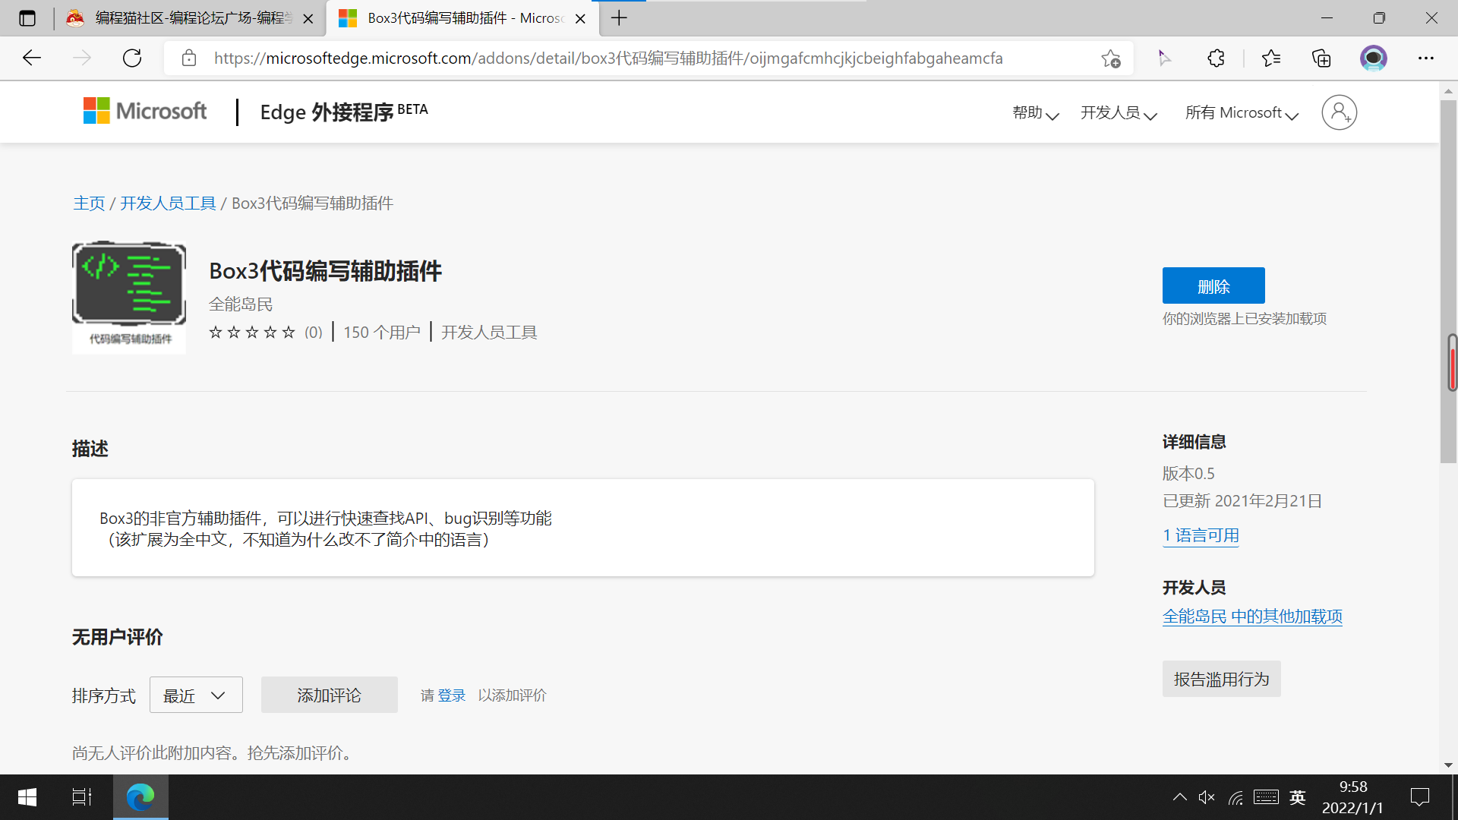Click the 开发人员工具 category next to user count
This screenshot has width=1458, height=820.
click(489, 333)
